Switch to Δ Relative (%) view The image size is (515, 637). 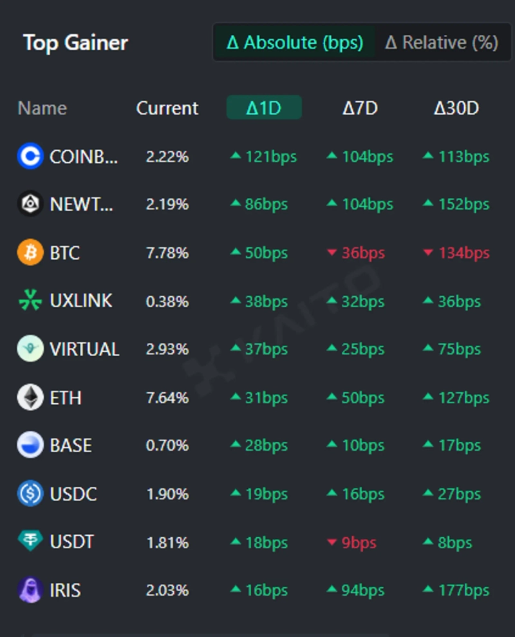[x=442, y=43]
